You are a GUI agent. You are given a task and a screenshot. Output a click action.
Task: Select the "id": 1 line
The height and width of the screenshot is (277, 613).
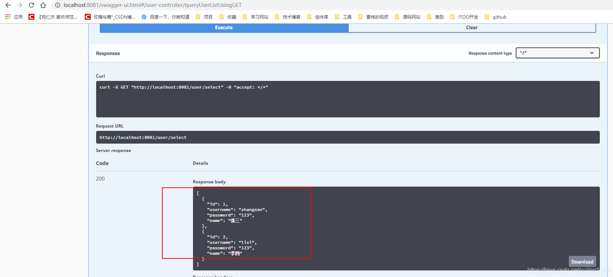click(x=217, y=204)
